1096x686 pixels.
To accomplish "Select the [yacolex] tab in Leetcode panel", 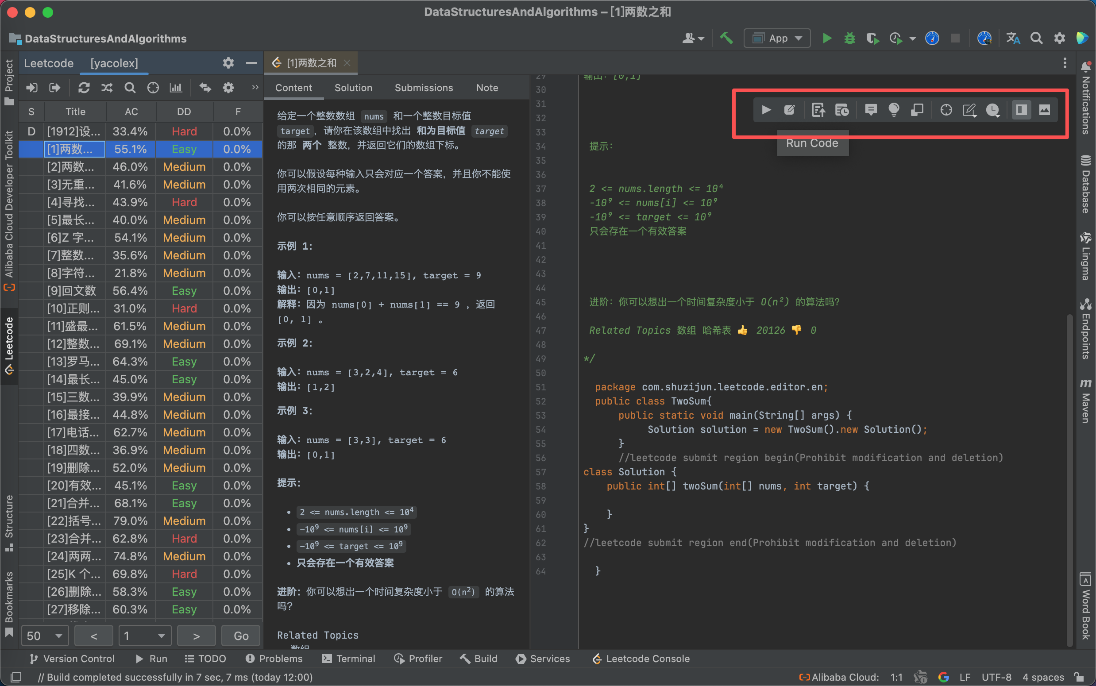I will pos(114,63).
